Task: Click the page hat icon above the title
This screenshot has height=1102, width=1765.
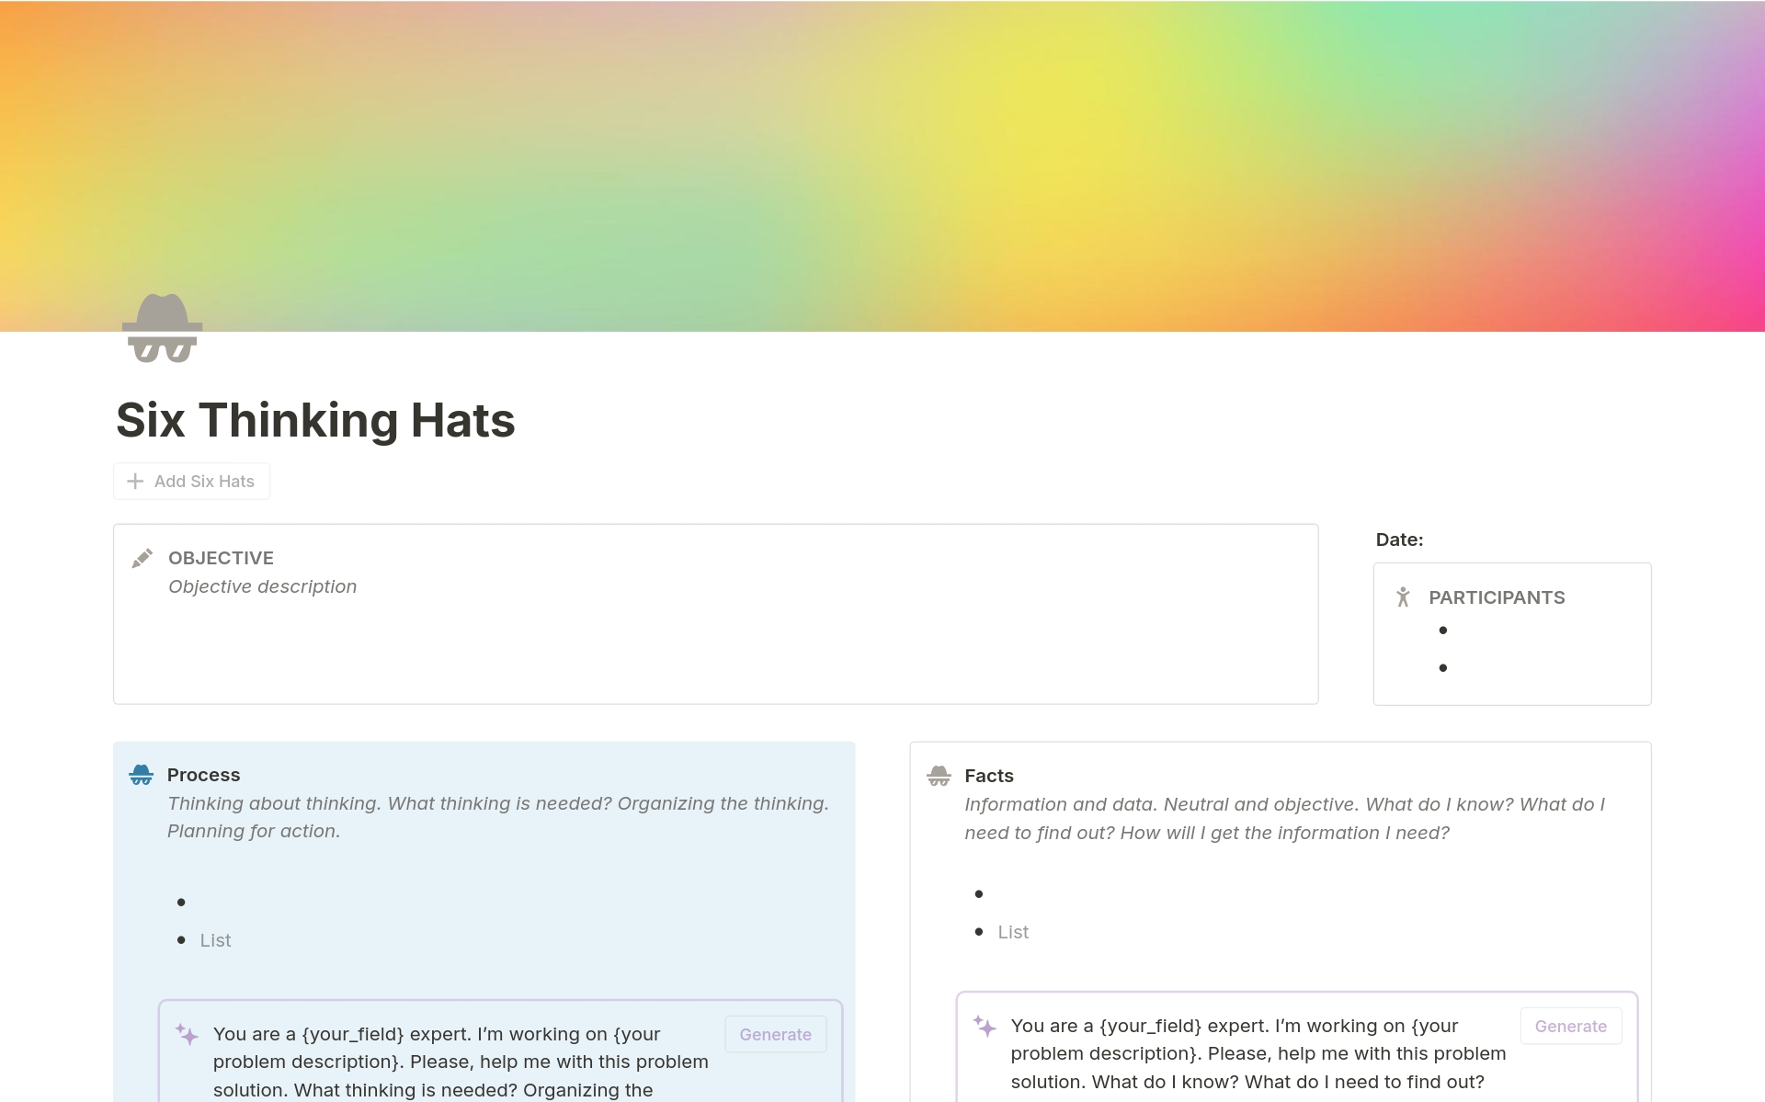Action: point(162,328)
